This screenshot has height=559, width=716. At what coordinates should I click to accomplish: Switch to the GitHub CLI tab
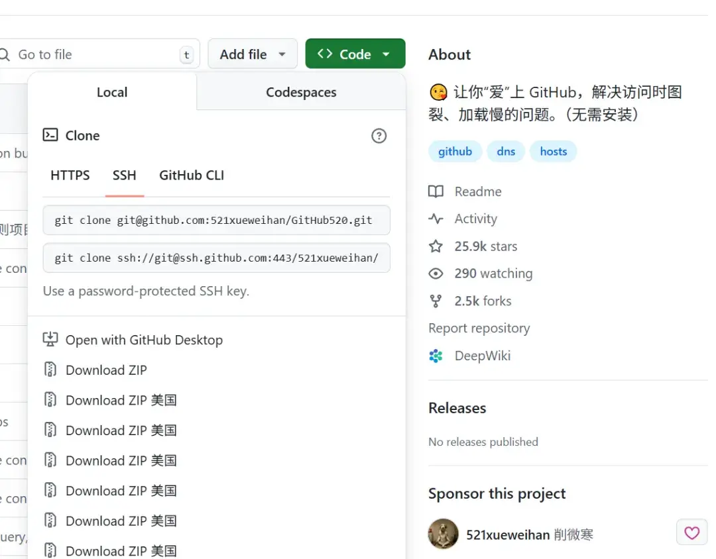click(x=191, y=176)
